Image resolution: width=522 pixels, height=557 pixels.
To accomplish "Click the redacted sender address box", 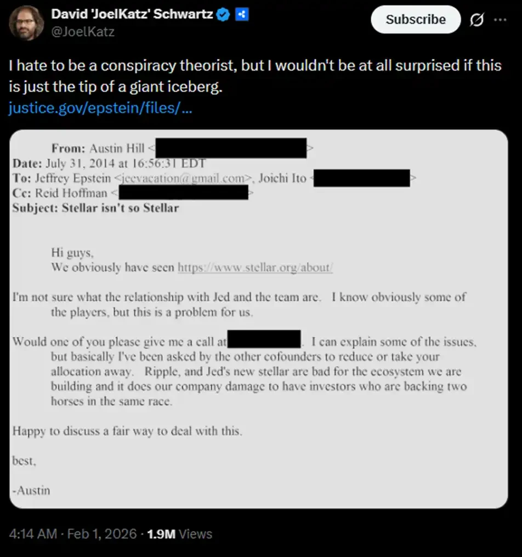I will 230,148.
